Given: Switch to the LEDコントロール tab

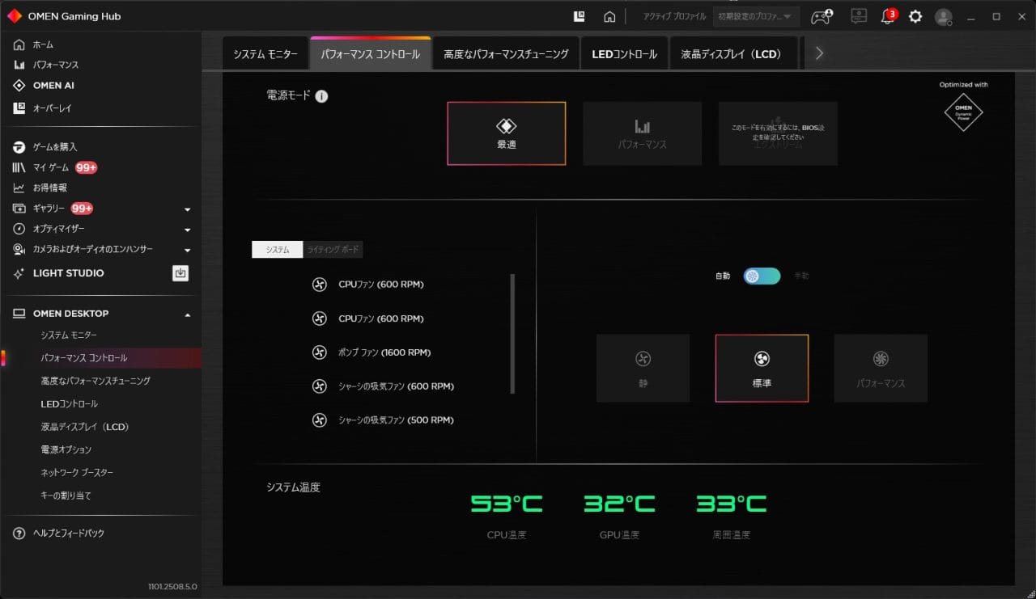Looking at the screenshot, I should [624, 54].
